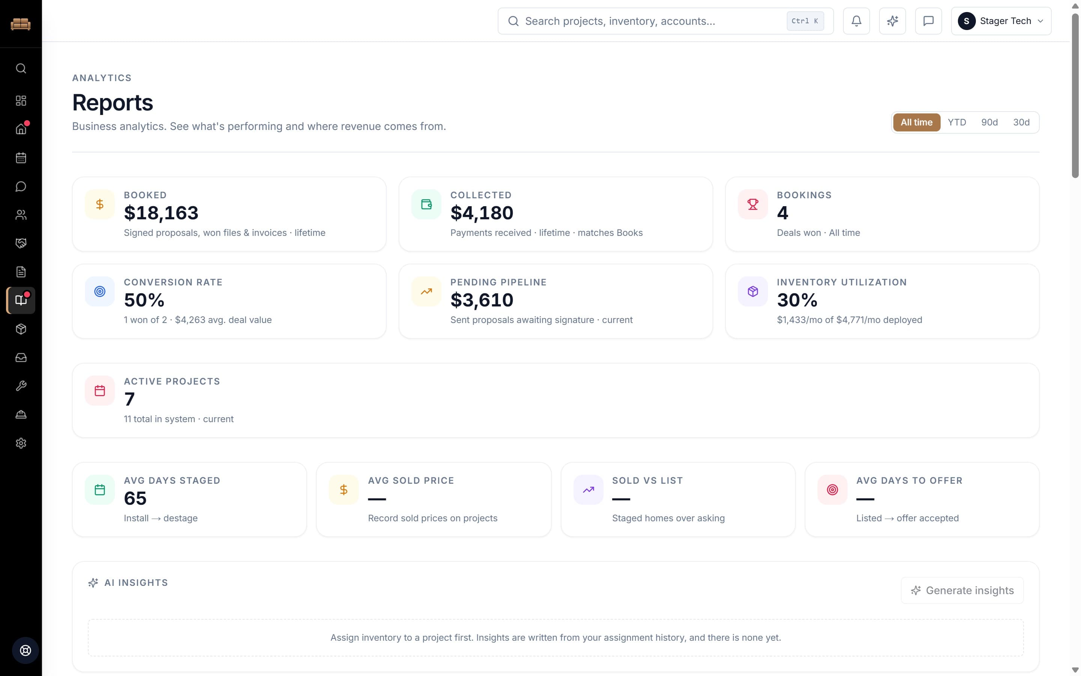Open the messages icon in top bar
1081x676 pixels.
click(928, 21)
